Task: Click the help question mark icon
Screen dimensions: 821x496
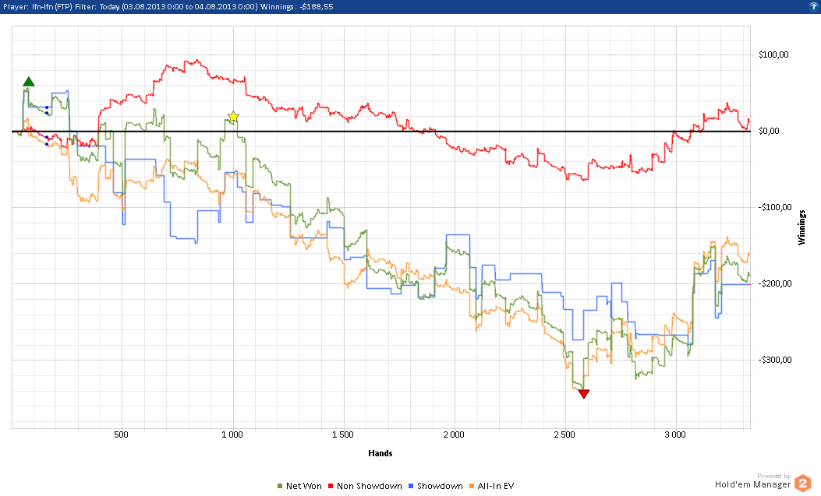Action: 813,5
